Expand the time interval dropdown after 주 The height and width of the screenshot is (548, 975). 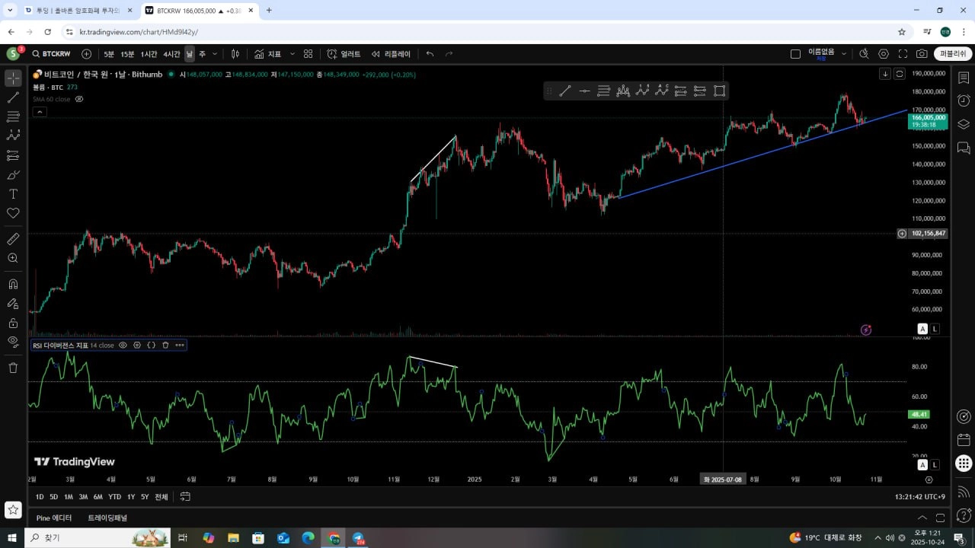215,54
